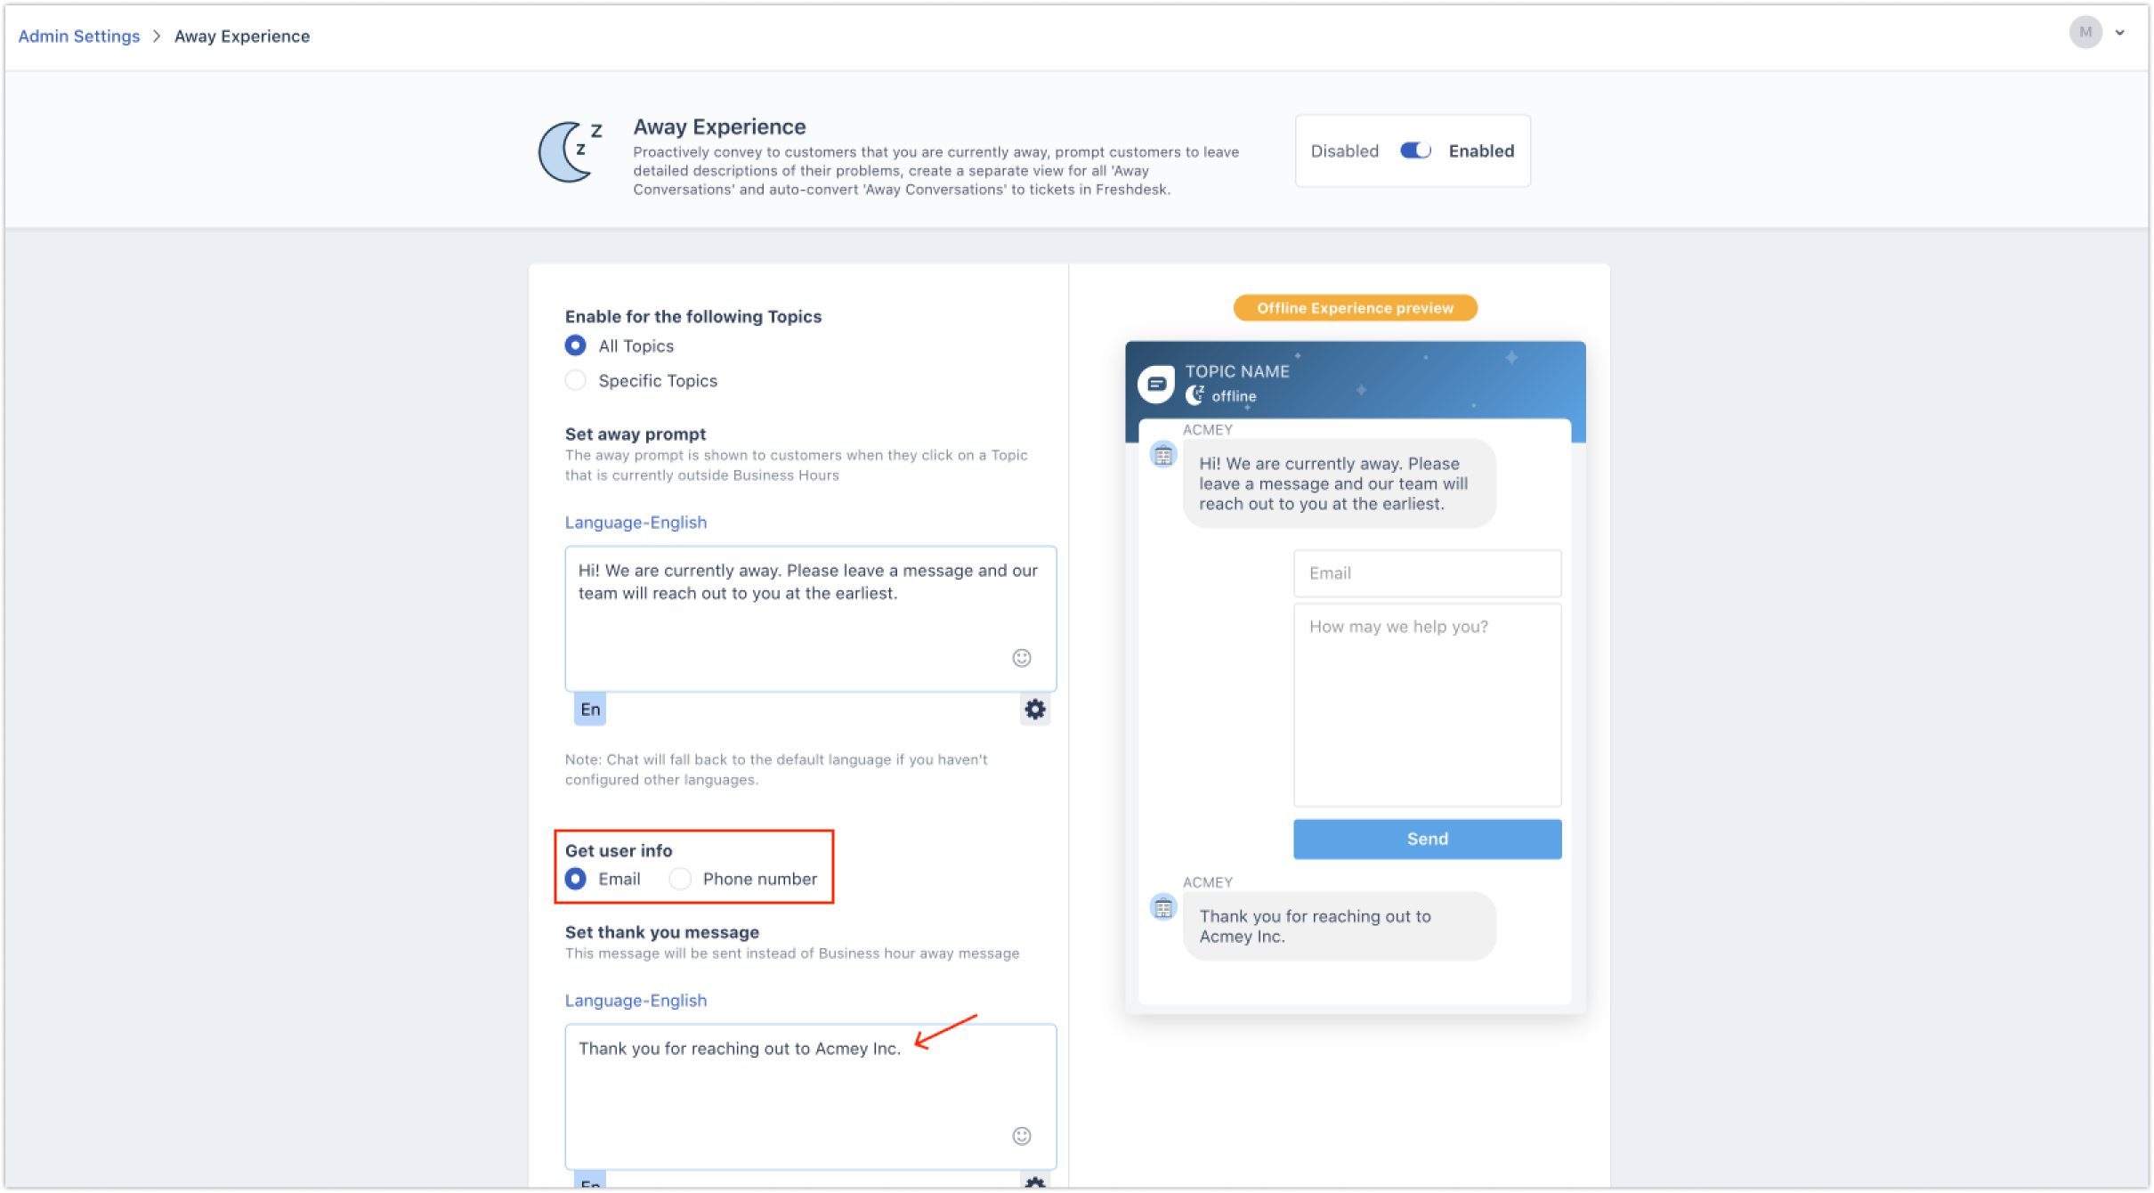
Task: Click the moon Away Experience icon
Action: tap(570, 152)
